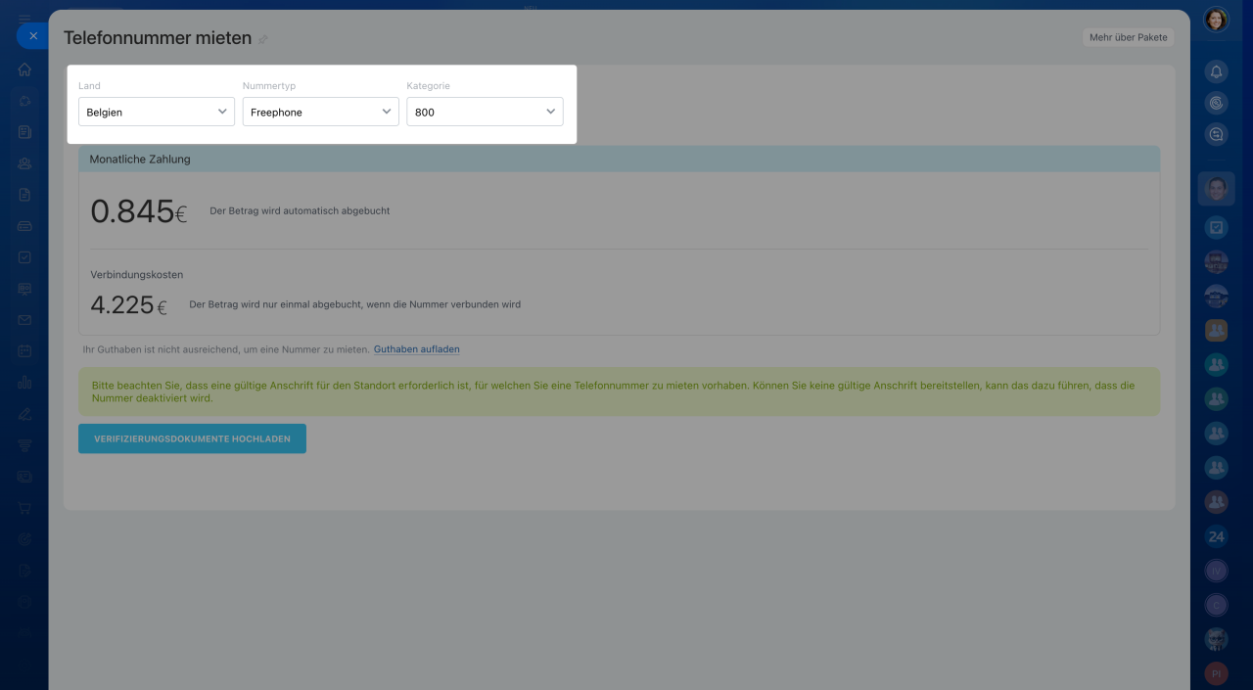Click the Verbindungskosten label
The height and width of the screenshot is (690, 1253).
[137, 275]
